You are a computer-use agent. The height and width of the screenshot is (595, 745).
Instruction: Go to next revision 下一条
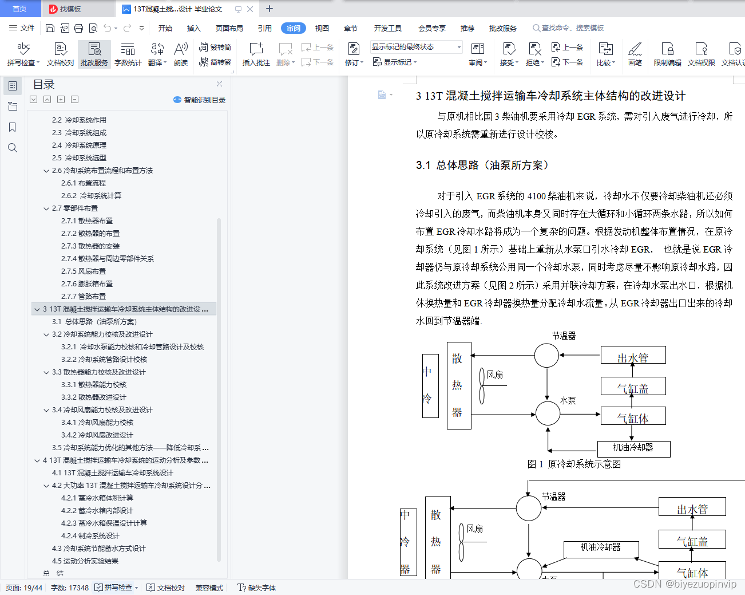[567, 62]
